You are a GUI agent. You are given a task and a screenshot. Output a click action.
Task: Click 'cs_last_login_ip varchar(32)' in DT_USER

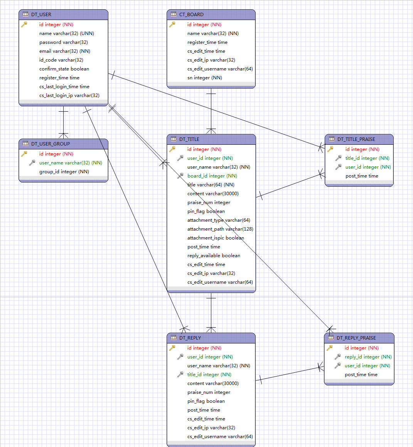[69, 95]
